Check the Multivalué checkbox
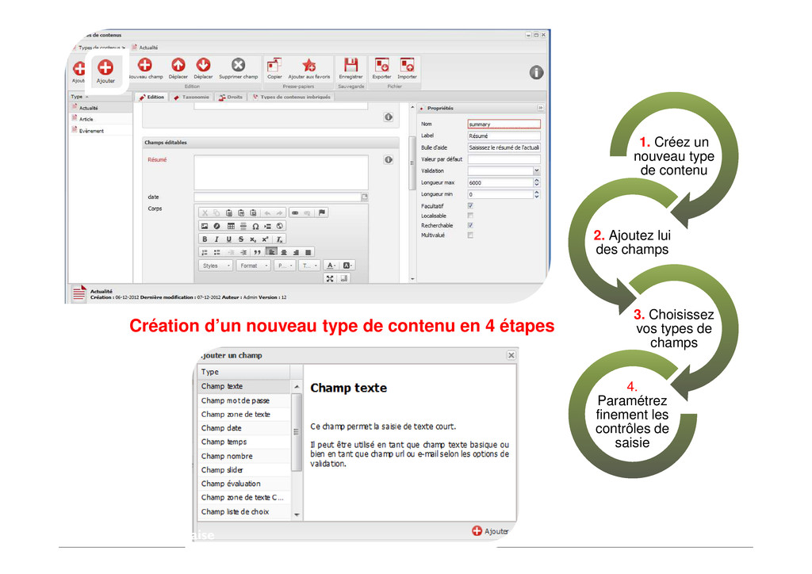 point(470,235)
